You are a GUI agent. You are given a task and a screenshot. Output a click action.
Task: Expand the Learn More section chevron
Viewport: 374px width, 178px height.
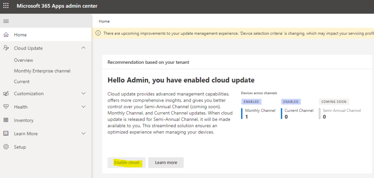[x=84, y=133]
